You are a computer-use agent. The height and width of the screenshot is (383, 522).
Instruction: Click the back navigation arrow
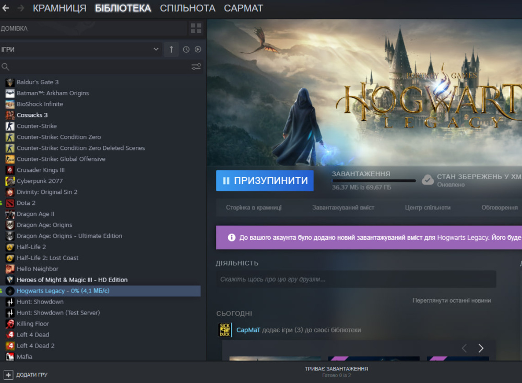pos(6,8)
